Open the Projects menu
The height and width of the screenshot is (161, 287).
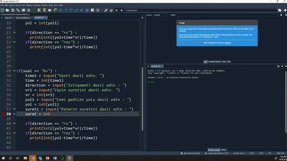click(x=44, y=5)
